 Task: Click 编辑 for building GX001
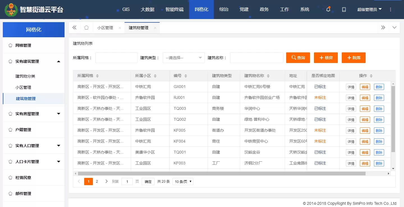tap(365, 87)
